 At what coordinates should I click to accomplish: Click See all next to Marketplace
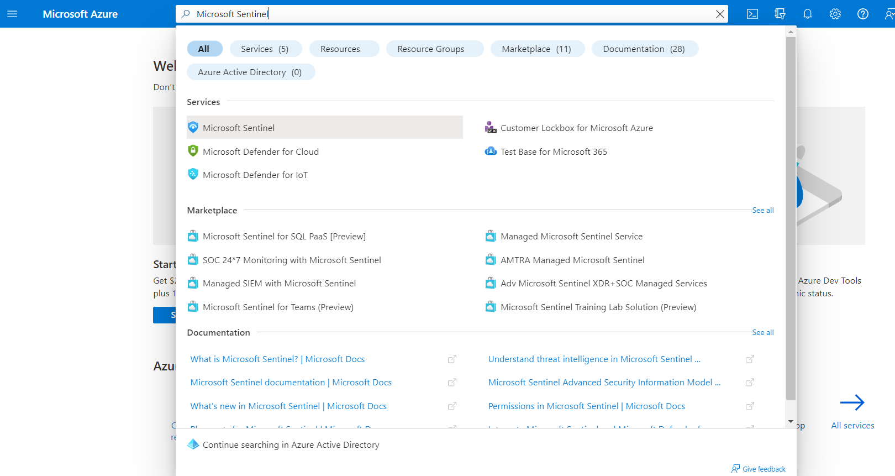point(762,210)
